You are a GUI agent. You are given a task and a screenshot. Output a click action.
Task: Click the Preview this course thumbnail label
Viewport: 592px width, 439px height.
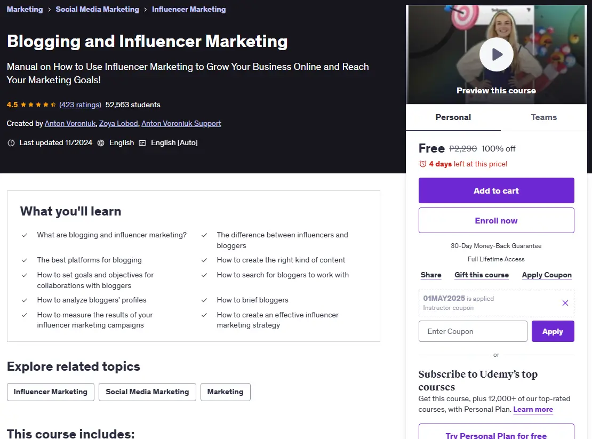[496, 91]
